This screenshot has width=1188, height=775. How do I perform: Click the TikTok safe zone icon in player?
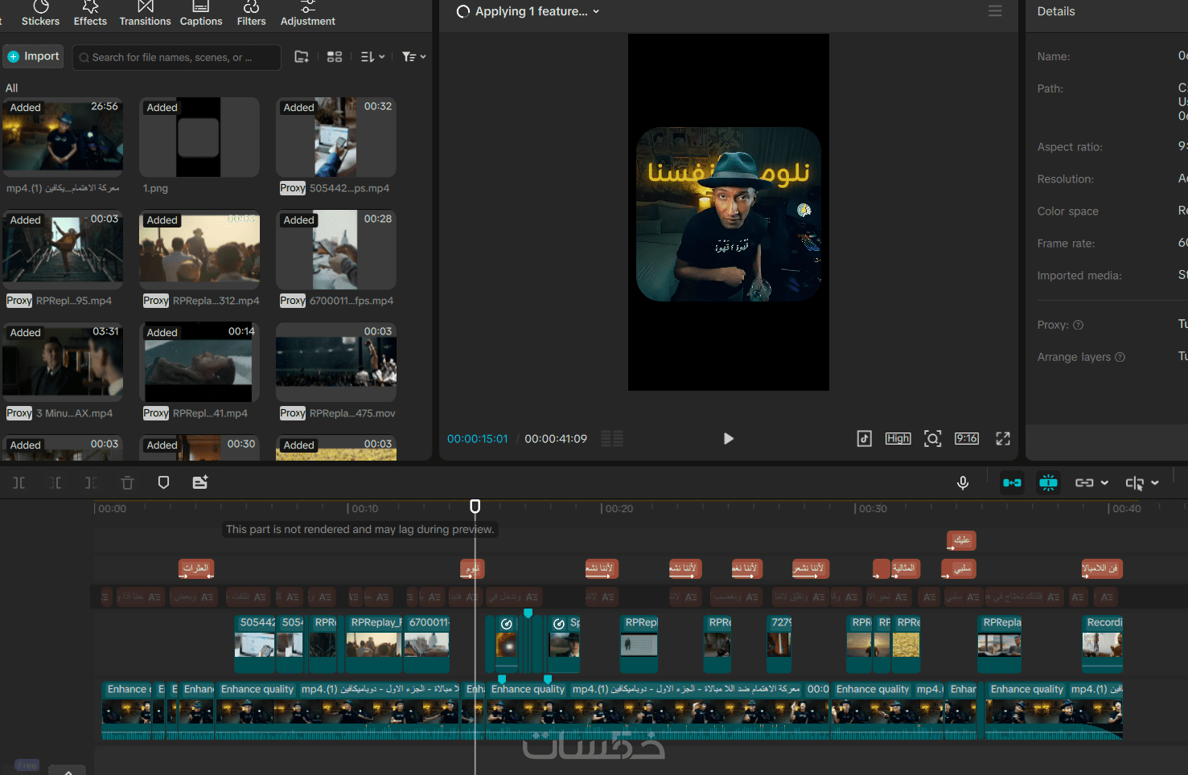864,438
